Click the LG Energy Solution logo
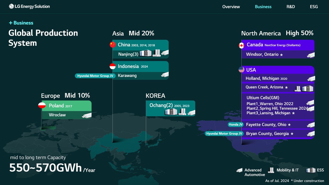 (29, 6)
